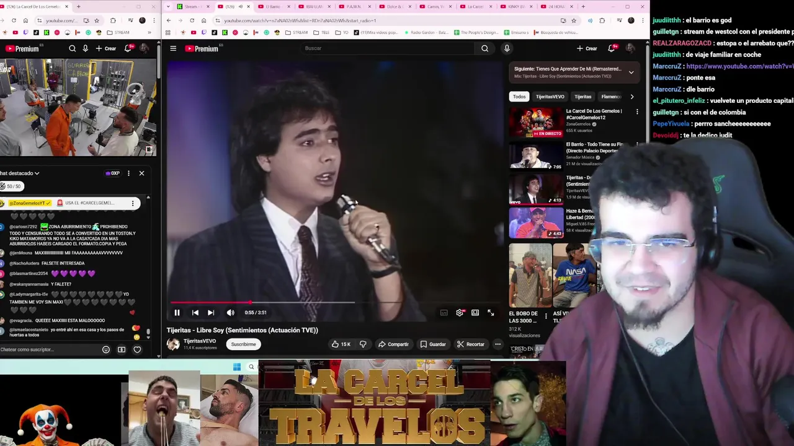Open the 0XP points badge in chat
This screenshot has height=446, width=794.
(x=112, y=173)
